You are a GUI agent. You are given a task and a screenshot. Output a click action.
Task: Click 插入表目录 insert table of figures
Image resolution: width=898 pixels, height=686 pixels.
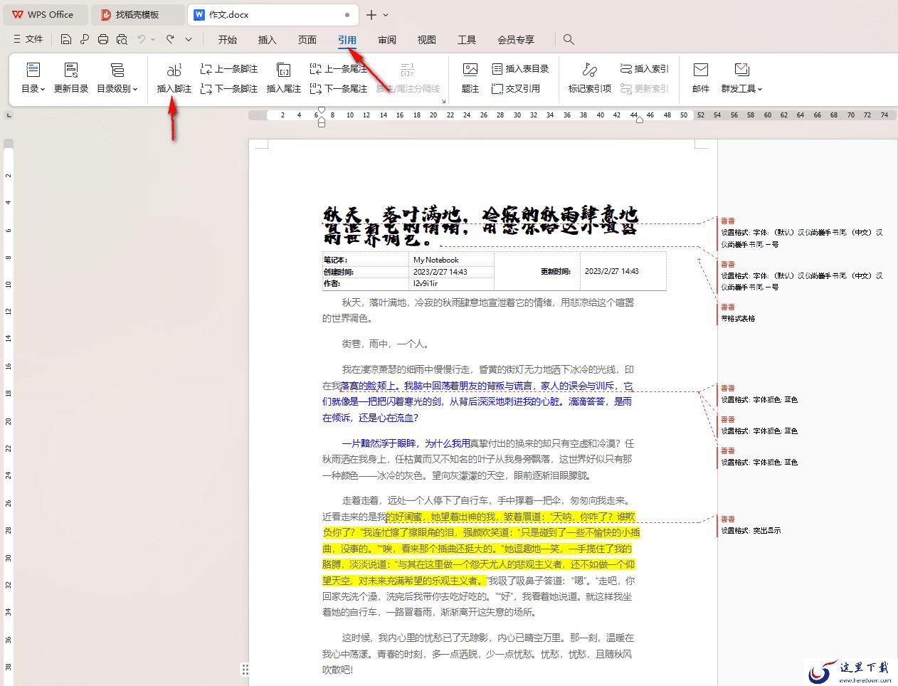(x=520, y=69)
